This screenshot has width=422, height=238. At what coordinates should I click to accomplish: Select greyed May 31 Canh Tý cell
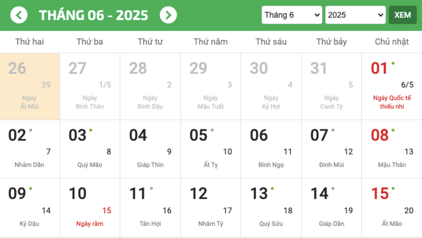[x=331, y=86]
